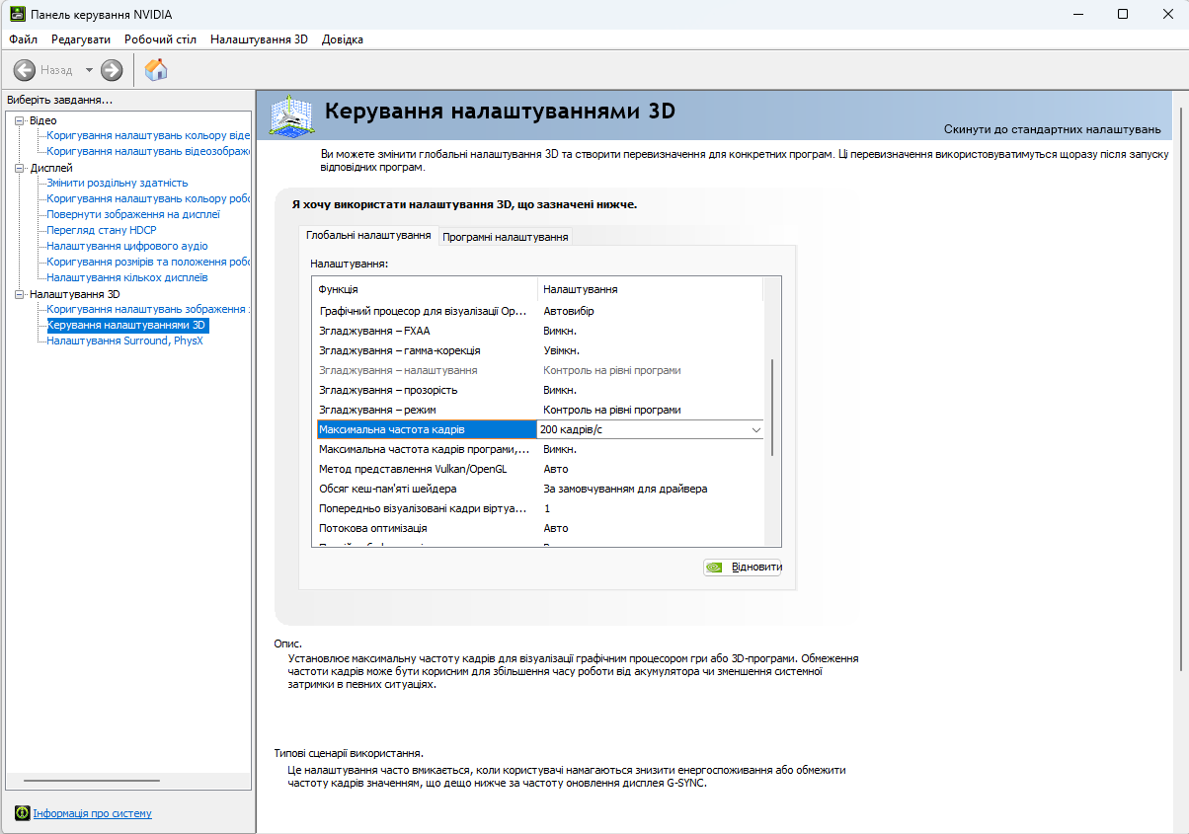Collapse the Налаштування 3D tree node
Image resolution: width=1189 pixels, height=834 pixels.
[x=20, y=294]
